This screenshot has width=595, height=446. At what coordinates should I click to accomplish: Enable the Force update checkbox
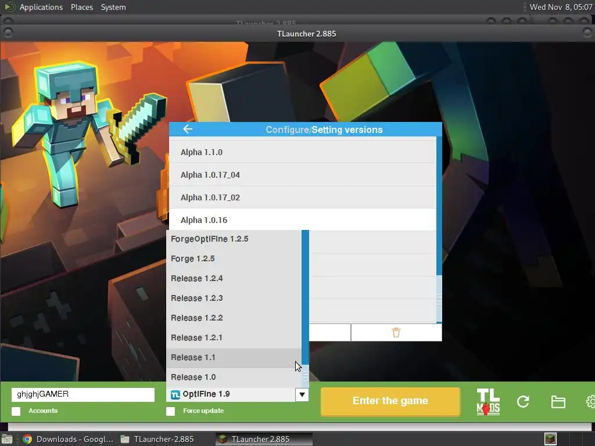pos(170,411)
